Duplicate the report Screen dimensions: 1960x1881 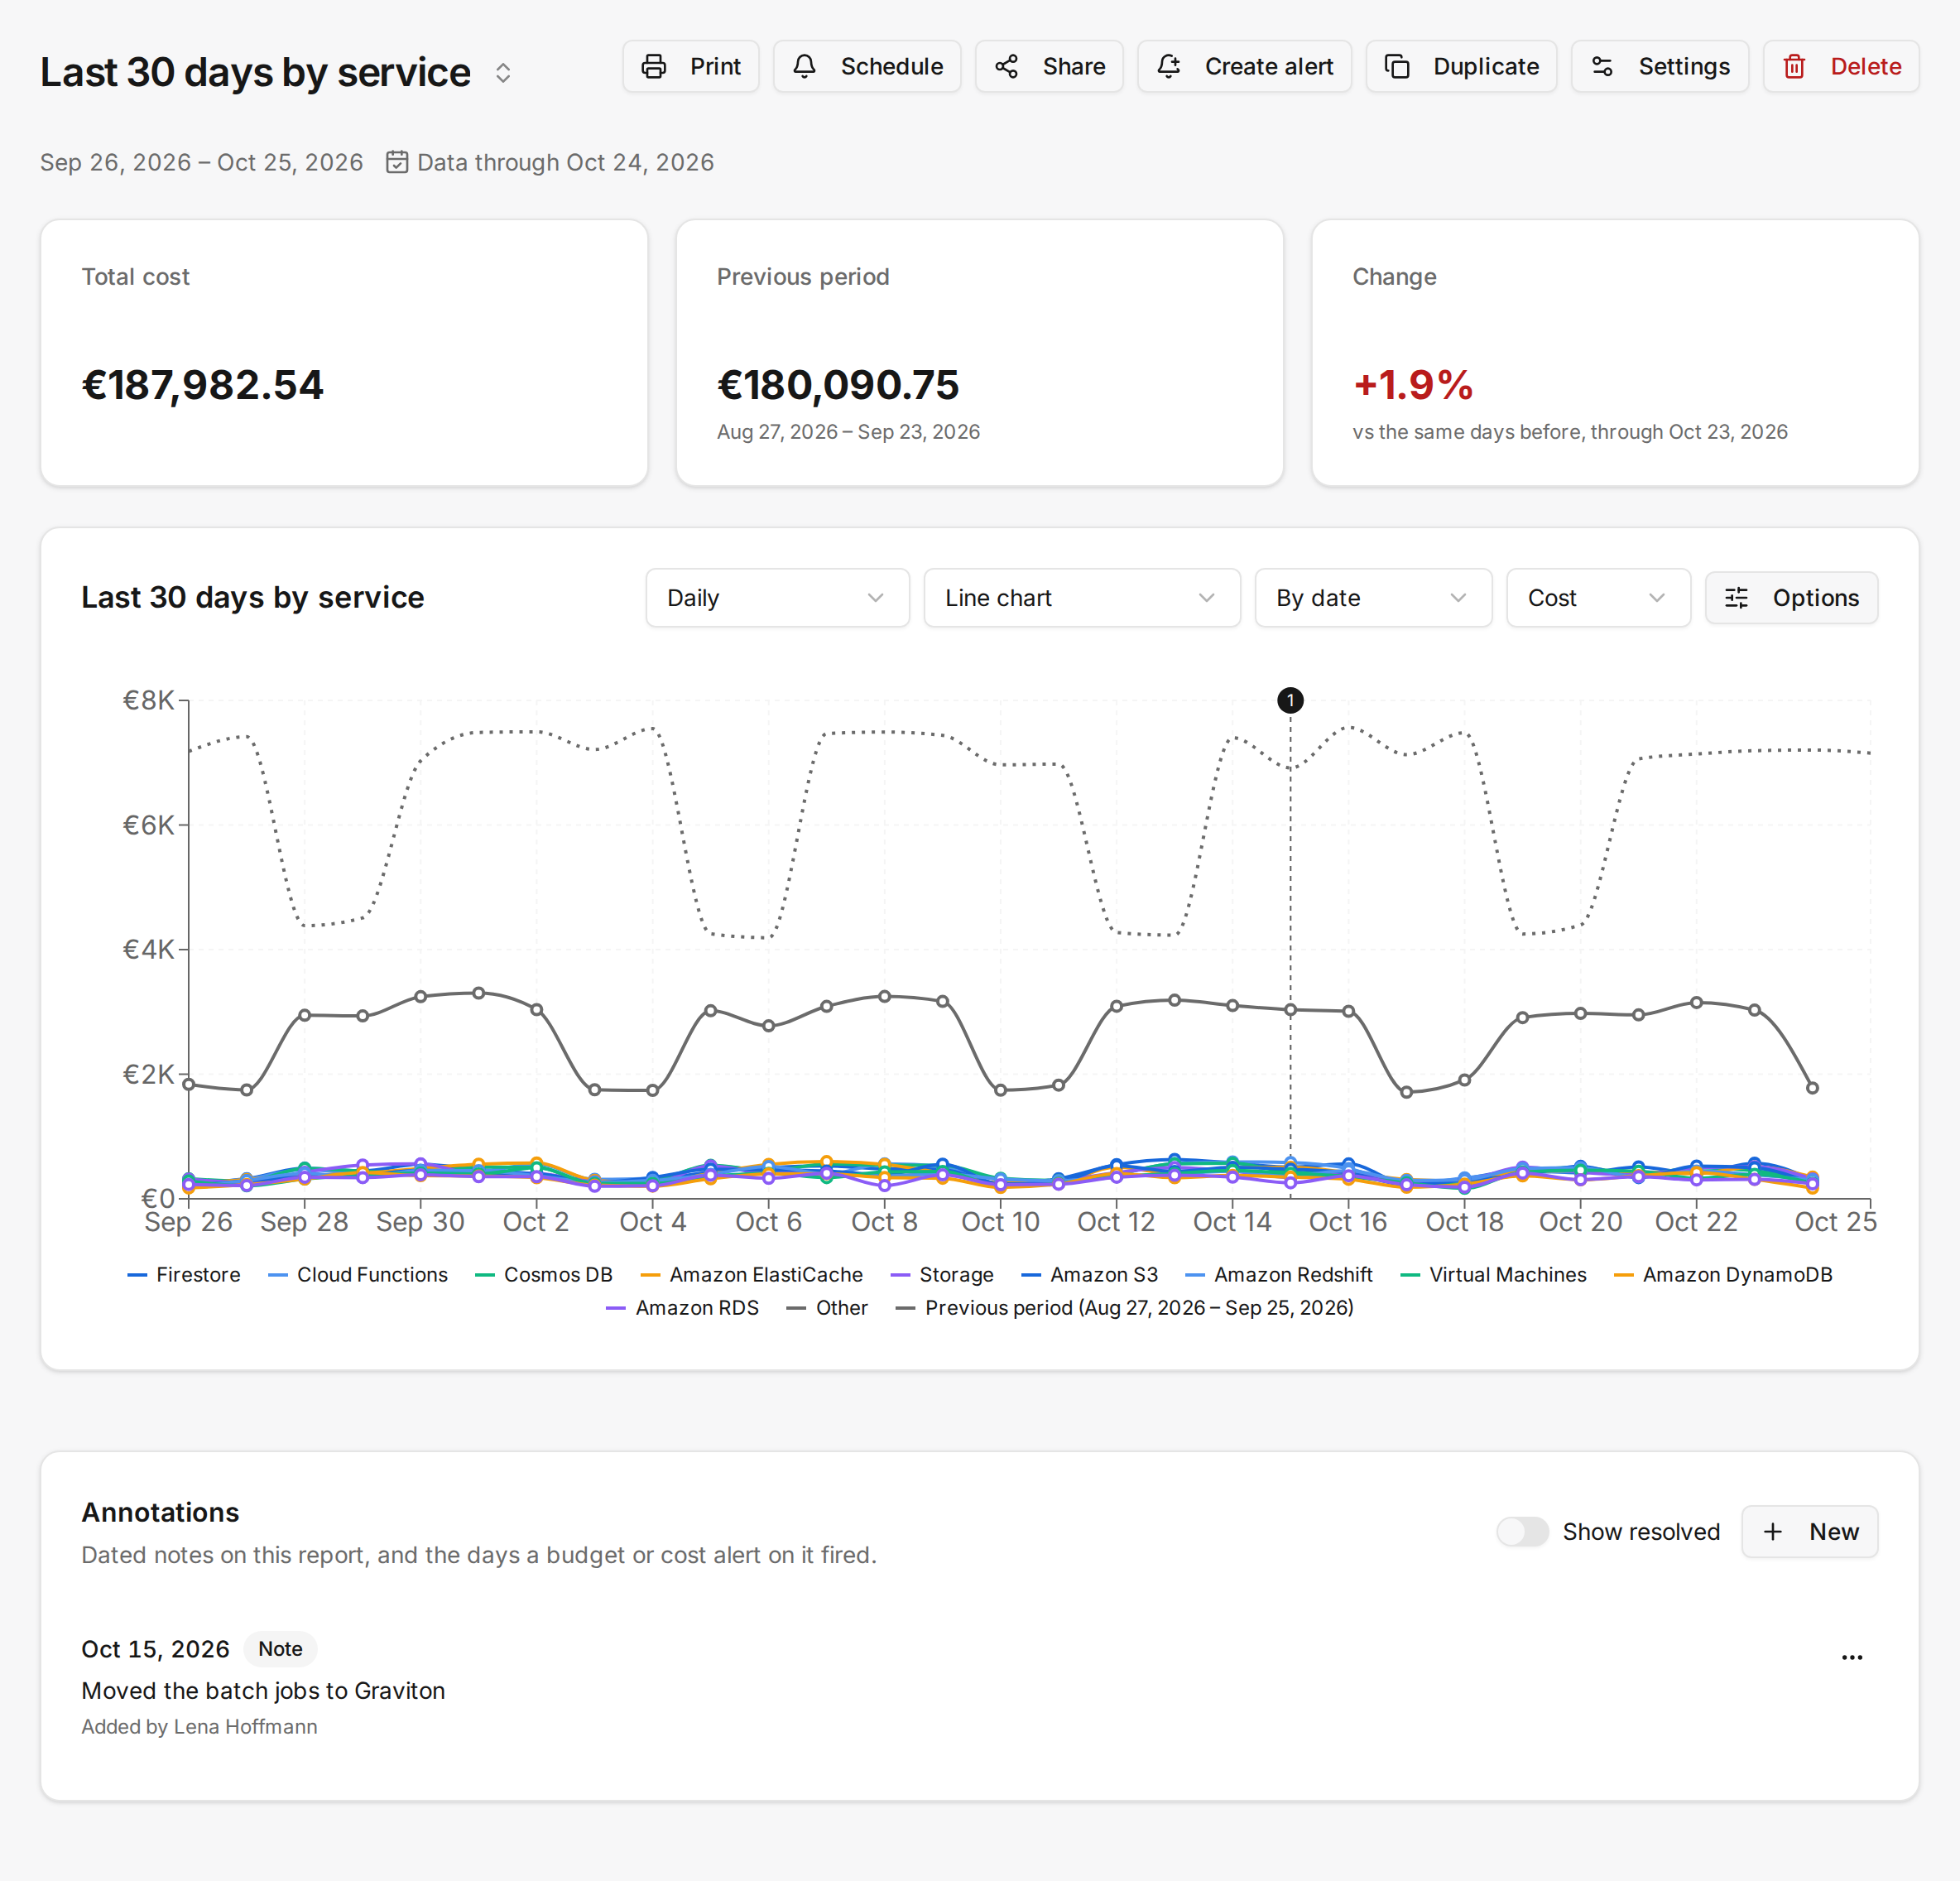(1461, 66)
